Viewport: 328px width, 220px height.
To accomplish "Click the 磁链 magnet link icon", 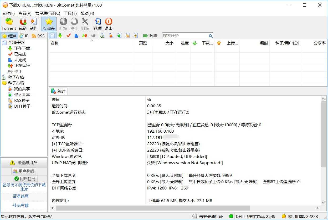I will (23, 24).
